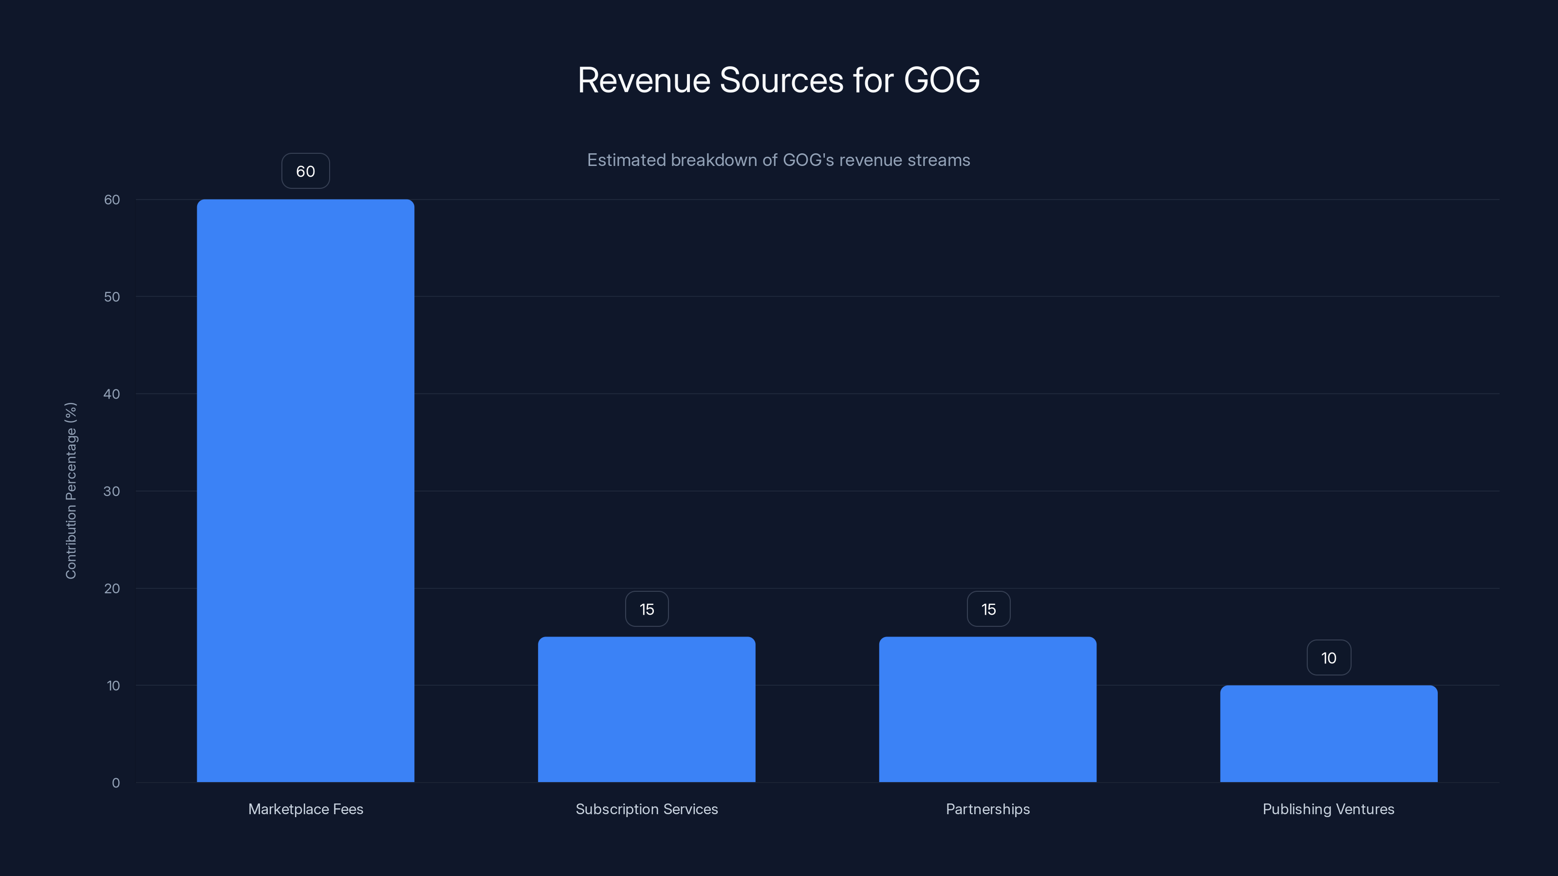Click the 10 tick on the y-axis
Viewport: 1558px width, 876px height.
pos(115,686)
